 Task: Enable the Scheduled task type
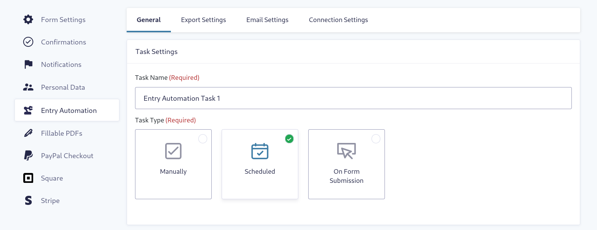coord(289,139)
